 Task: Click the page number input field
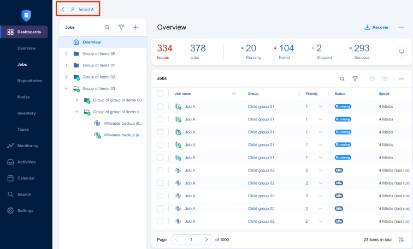191,240
